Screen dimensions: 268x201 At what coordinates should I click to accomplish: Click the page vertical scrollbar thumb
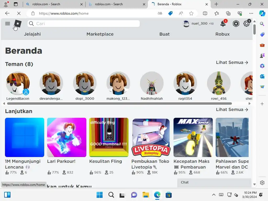coord(254,29)
